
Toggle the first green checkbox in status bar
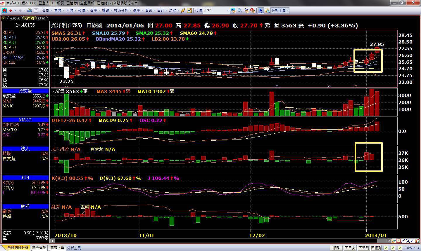pos(386,248)
